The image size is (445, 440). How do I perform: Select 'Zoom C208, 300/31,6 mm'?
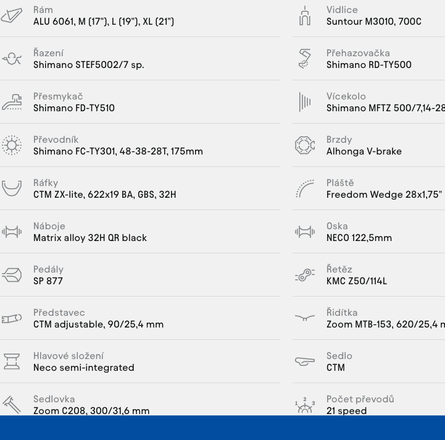coord(91,410)
